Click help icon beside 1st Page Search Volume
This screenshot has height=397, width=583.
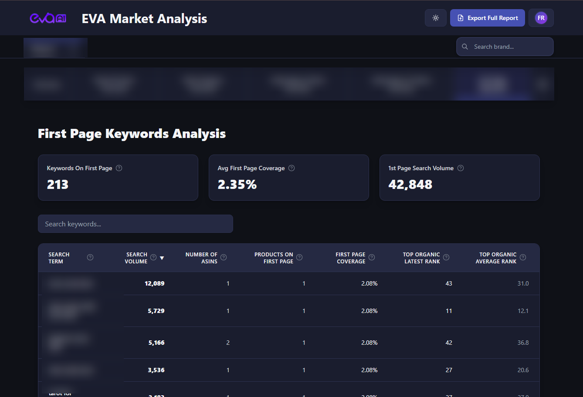[461, 168]
